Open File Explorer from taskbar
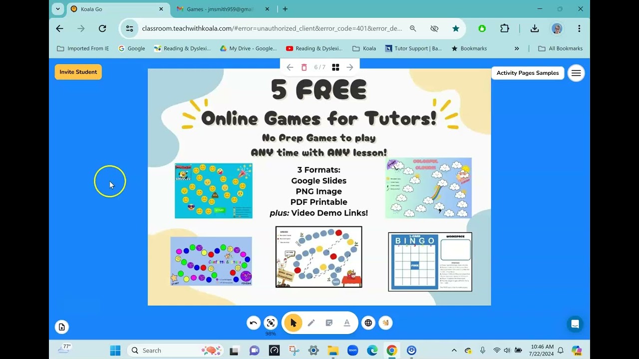The height and width of the screenshot is (359, 639). pos(333,351)
